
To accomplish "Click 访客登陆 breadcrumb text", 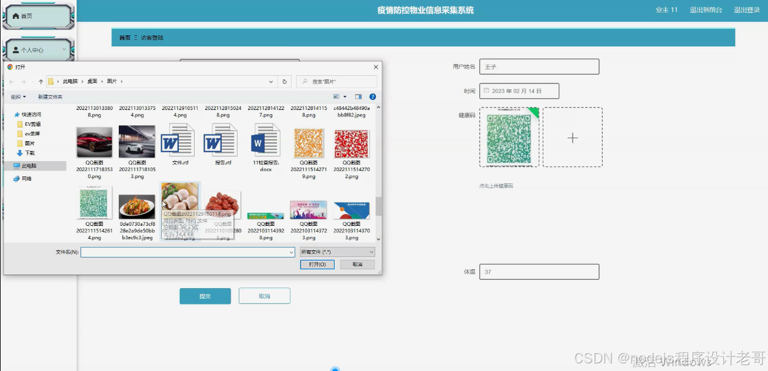I will click(152, 38).
